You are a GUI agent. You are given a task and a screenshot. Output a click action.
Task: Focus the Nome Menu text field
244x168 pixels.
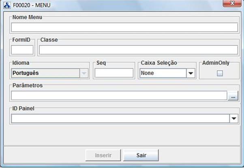(x=124, y=27)
